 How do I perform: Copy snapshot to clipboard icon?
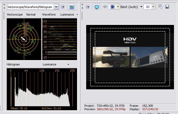click(x=161, y=7)
